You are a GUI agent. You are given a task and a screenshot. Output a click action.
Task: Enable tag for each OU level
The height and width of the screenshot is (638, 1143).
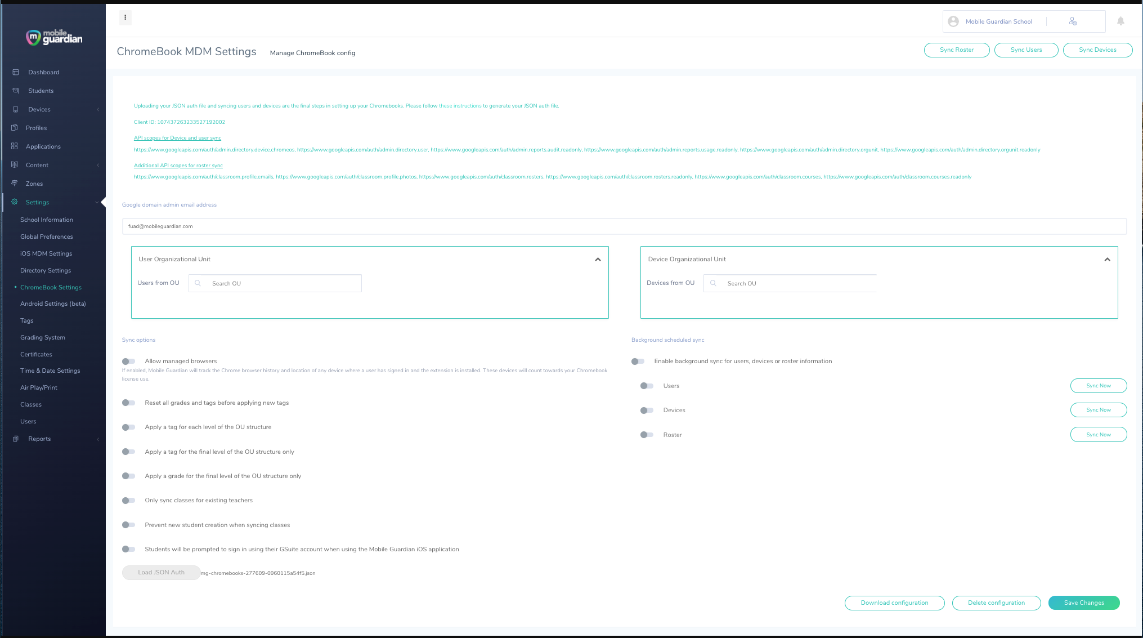coord(128,427)
